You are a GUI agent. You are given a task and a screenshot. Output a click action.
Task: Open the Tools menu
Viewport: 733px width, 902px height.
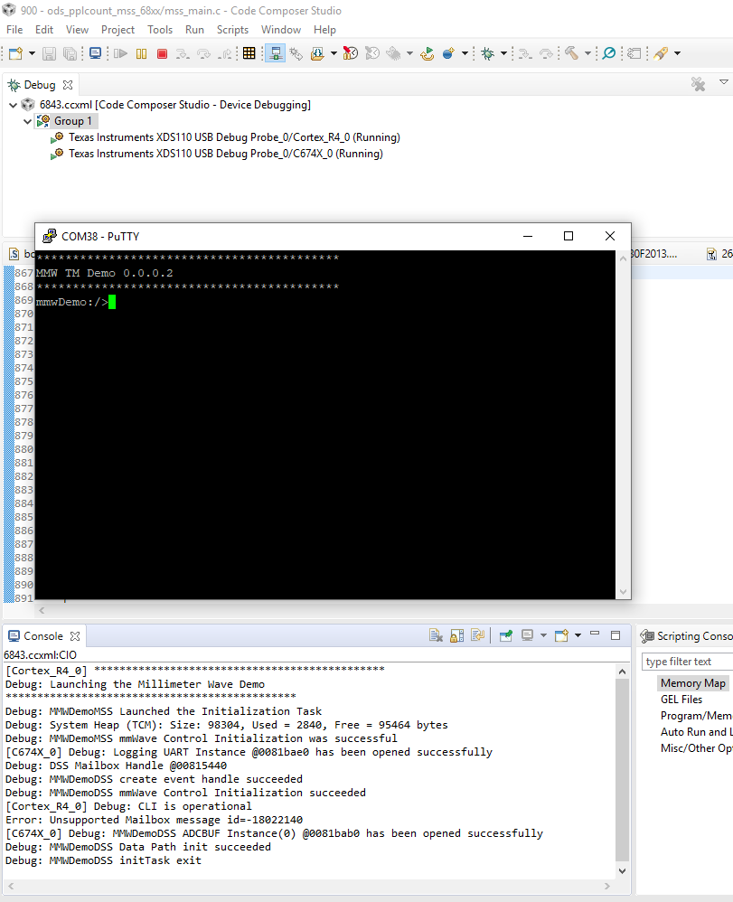coord(160,30)
